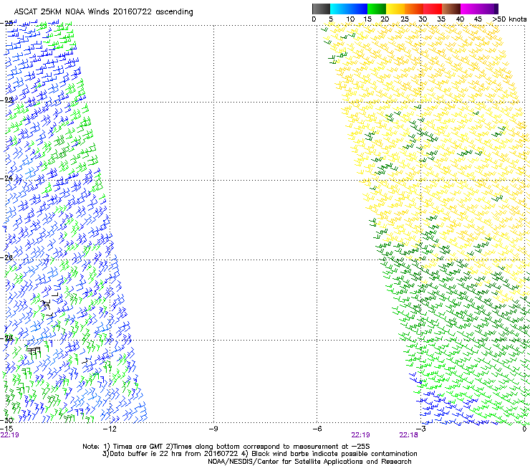530x466 pixels.
Task: Select the '-9' longitude axis label
Action: pyautogui.click(x=213, y=429)
